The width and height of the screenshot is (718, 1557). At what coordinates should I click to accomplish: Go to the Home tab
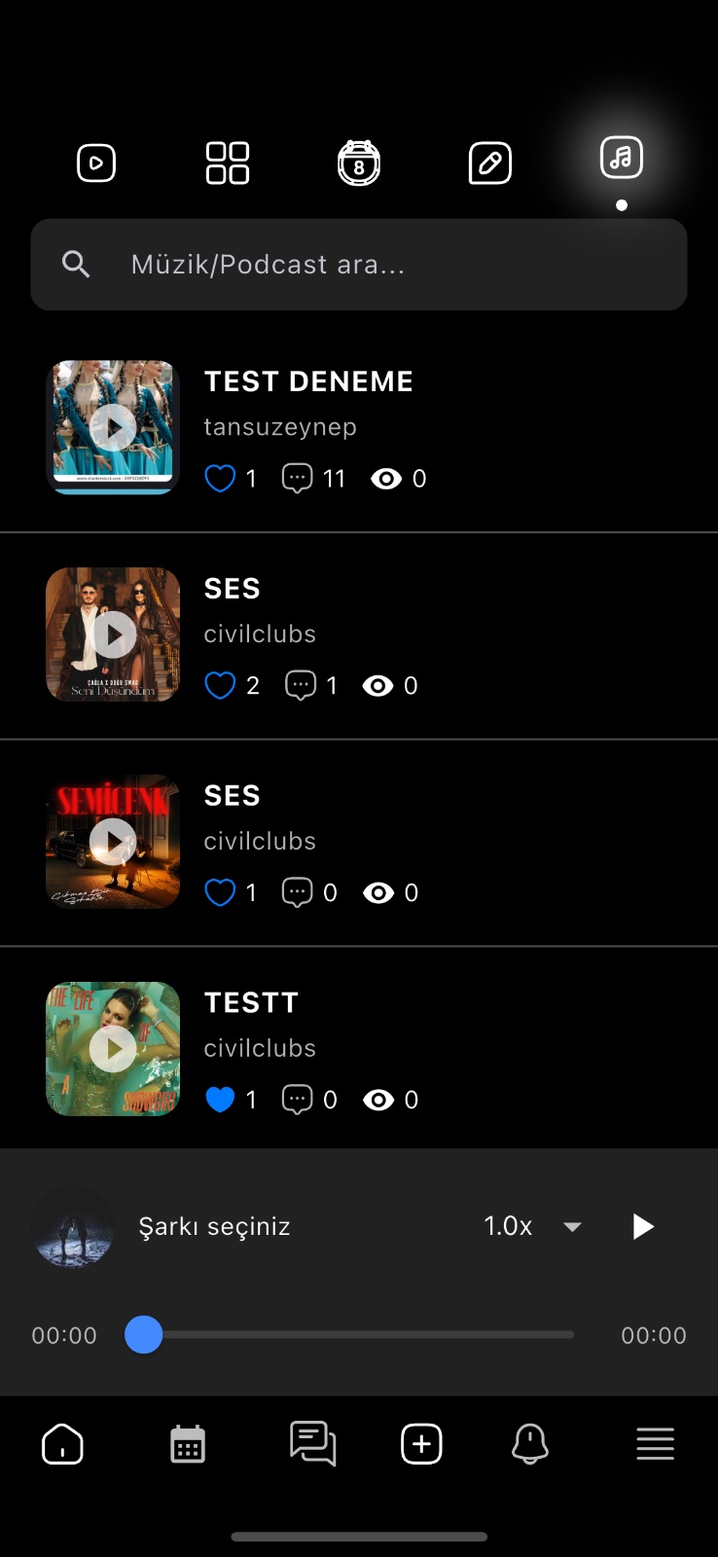pos(63,1444)
